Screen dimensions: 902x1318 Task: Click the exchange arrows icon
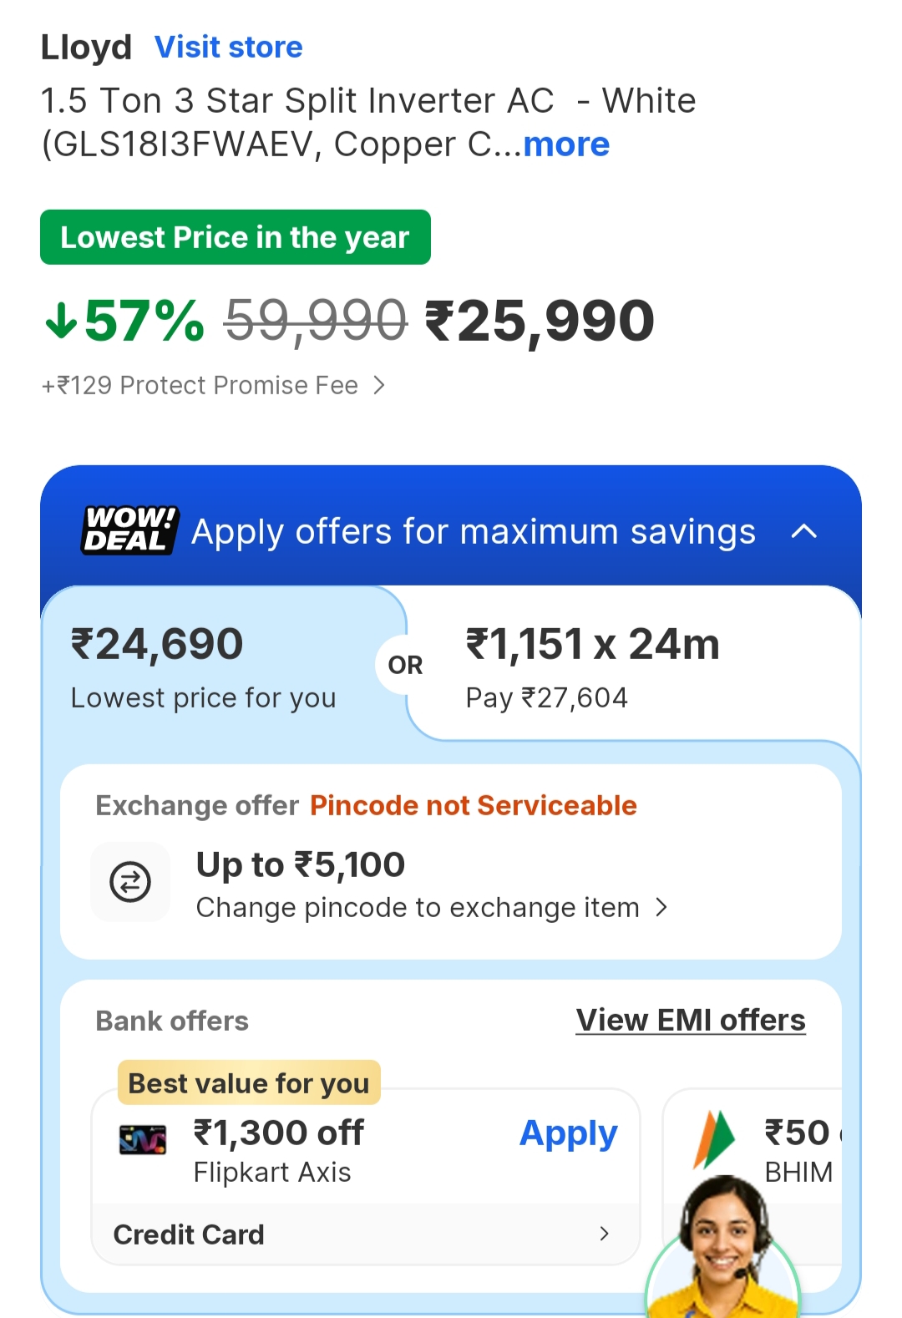(130, 882)
